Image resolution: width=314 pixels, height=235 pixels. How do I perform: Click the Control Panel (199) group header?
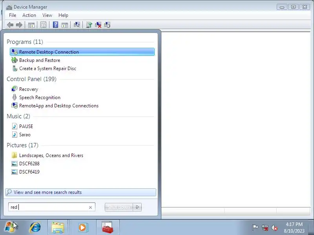pyautogui.click(x=31, y=79)
